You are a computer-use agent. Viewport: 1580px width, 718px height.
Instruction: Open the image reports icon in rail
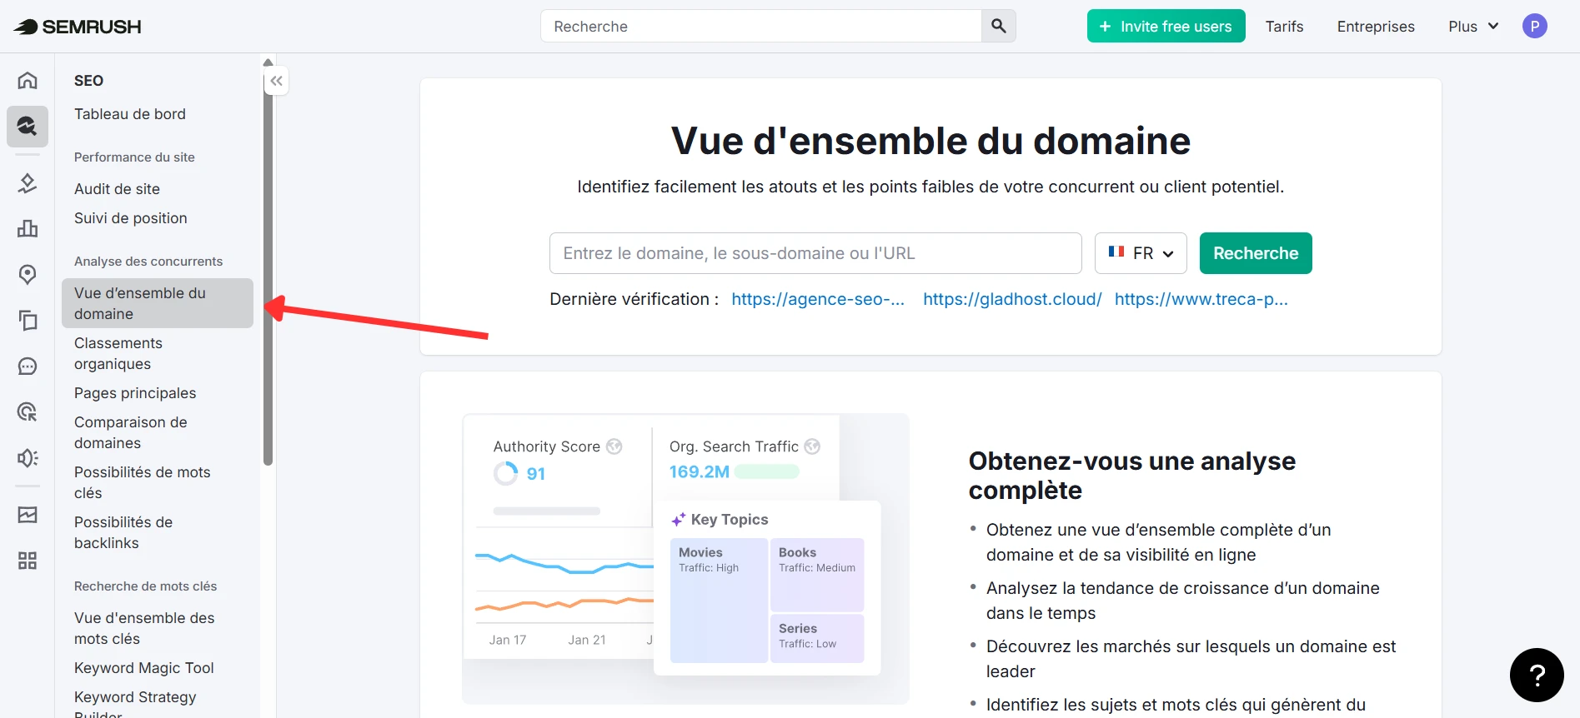[28, 515]
